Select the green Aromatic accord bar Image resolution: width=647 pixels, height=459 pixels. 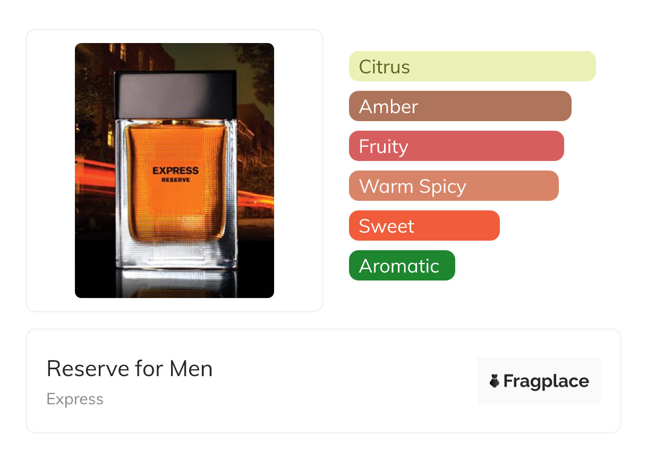402,266
